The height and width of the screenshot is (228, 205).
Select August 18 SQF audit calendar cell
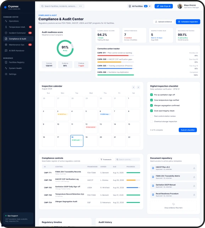click(77, 141)
